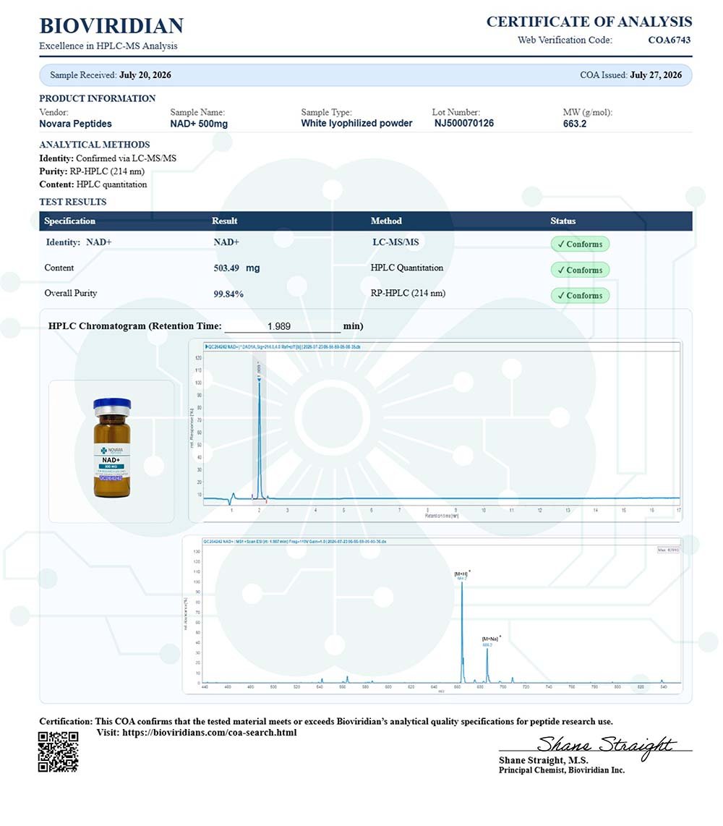Click the QR code
This screenshot has width=723, height=826.
pos(59,752)
